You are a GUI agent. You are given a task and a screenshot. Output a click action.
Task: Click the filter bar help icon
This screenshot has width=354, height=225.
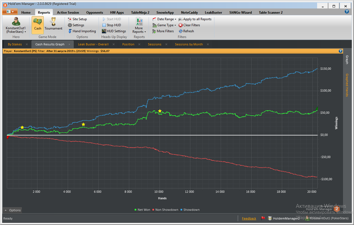point(340,51)
